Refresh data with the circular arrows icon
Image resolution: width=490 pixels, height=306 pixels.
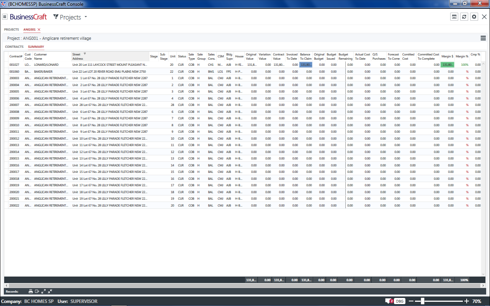(464, 17)
